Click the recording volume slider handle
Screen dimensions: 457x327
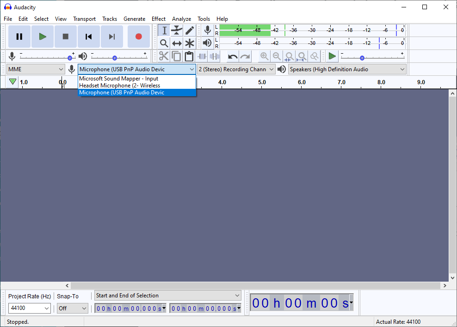tap(70, 58)
